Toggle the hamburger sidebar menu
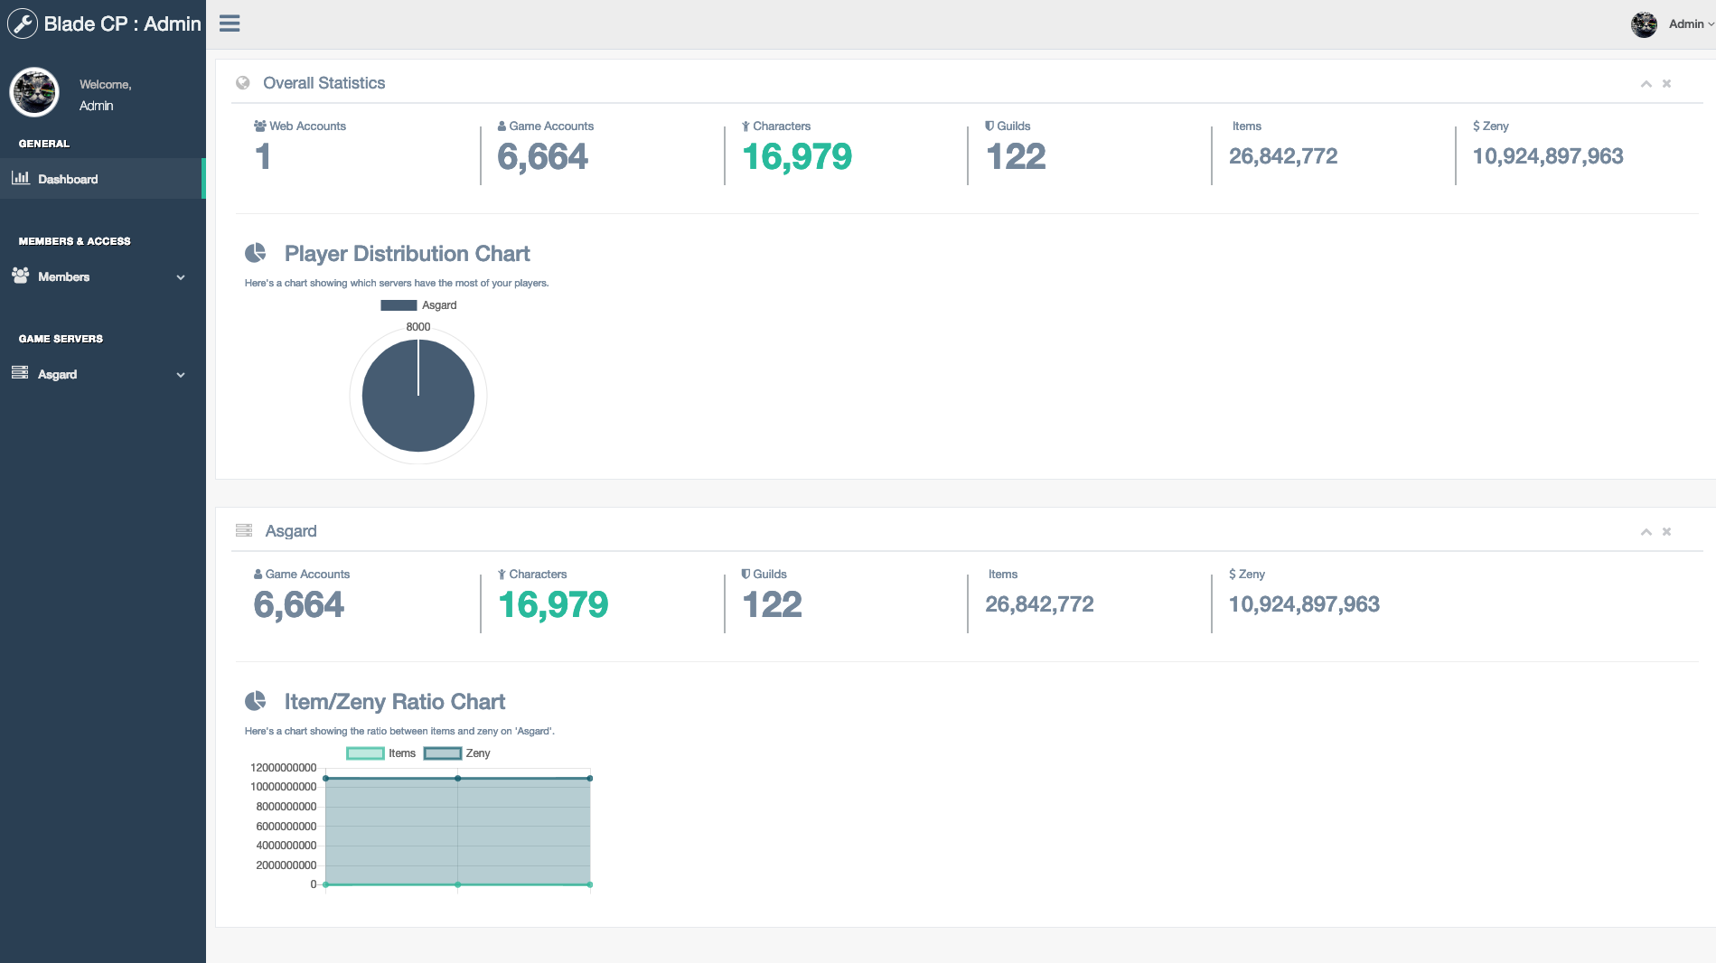 click(230, 23)
